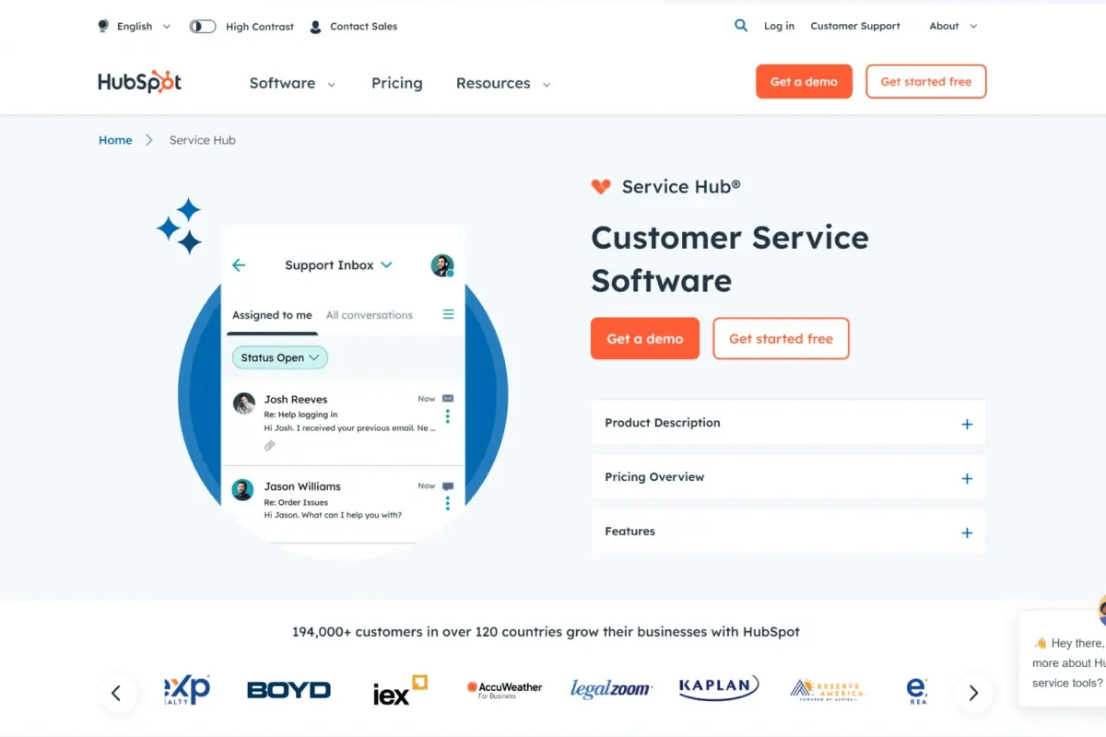Toggle High Contrast mode

pyautogui.click(x=202, y=26)
